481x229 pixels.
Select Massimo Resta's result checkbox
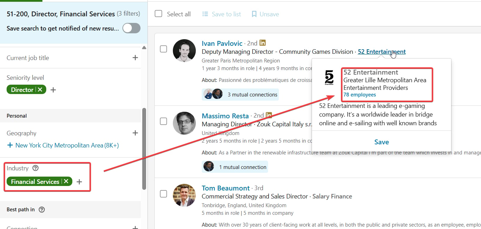point(163,121)
